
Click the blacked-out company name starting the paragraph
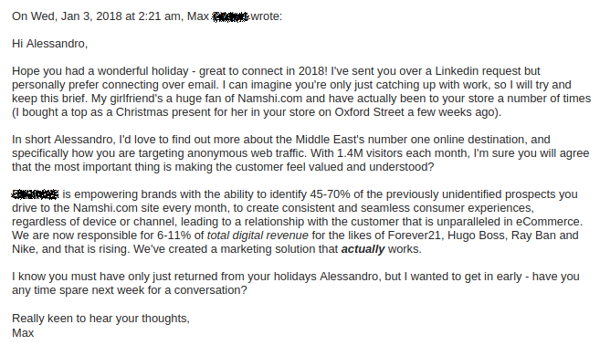[x=36, y=194]
